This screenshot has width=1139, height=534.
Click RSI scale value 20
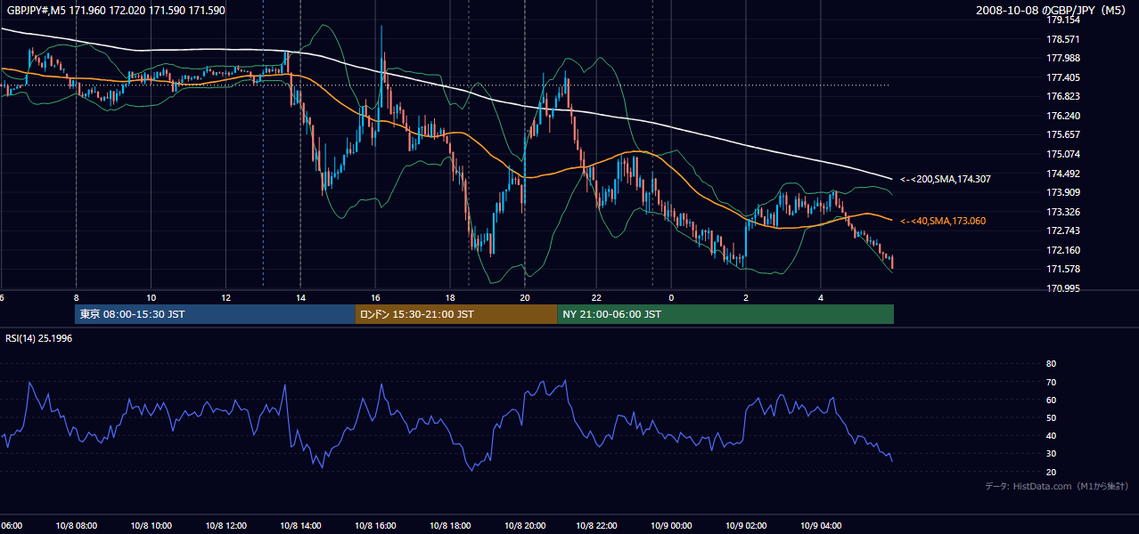pyautogui.click(x=1051, y=472)
